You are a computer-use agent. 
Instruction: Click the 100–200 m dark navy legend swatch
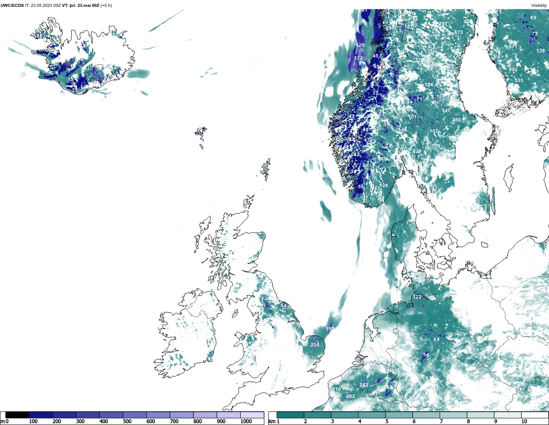(x=41, y=415)
